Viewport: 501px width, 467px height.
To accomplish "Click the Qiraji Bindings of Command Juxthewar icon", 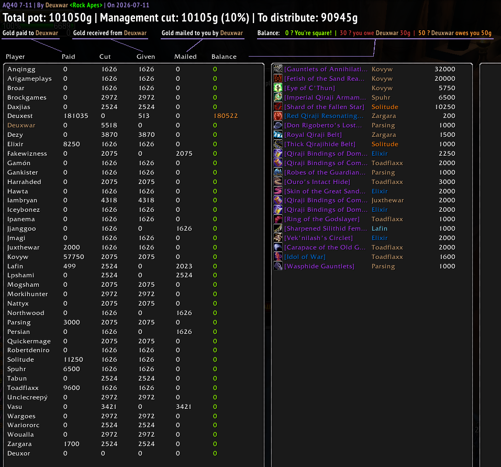I will (x=278, y=200).
